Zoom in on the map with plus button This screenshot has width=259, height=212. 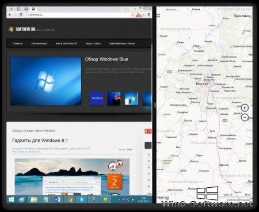click(x=245, y=108)
